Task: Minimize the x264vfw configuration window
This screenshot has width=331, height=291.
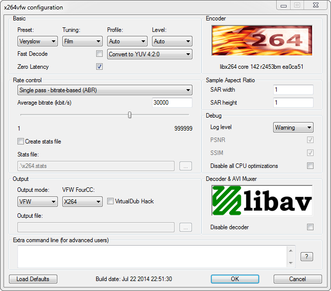Action: [x=284, y=5]
